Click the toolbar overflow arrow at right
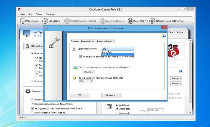 click(x=193, y=24)
